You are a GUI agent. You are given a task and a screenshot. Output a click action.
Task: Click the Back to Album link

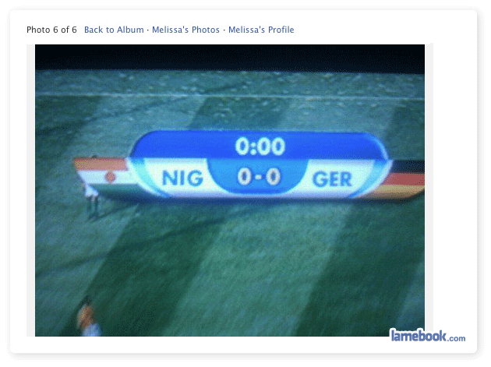click(114, 30)
